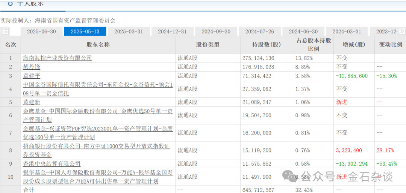Viewport: 406px width, 193px height.
Task: Click the double-arrow to scroll date tabs
Action: coord(402,31)
